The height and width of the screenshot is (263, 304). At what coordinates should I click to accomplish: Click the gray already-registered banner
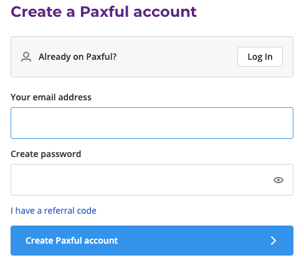tap(152, 57)
